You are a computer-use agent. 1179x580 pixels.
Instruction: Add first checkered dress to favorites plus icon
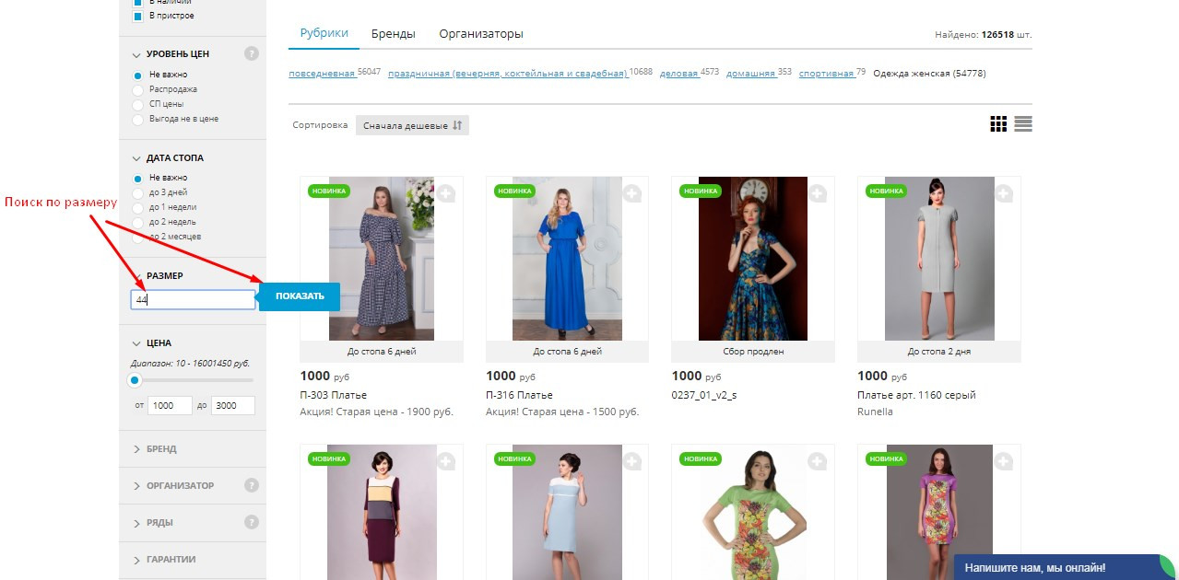pyautogui.click(x=446, y=193)
